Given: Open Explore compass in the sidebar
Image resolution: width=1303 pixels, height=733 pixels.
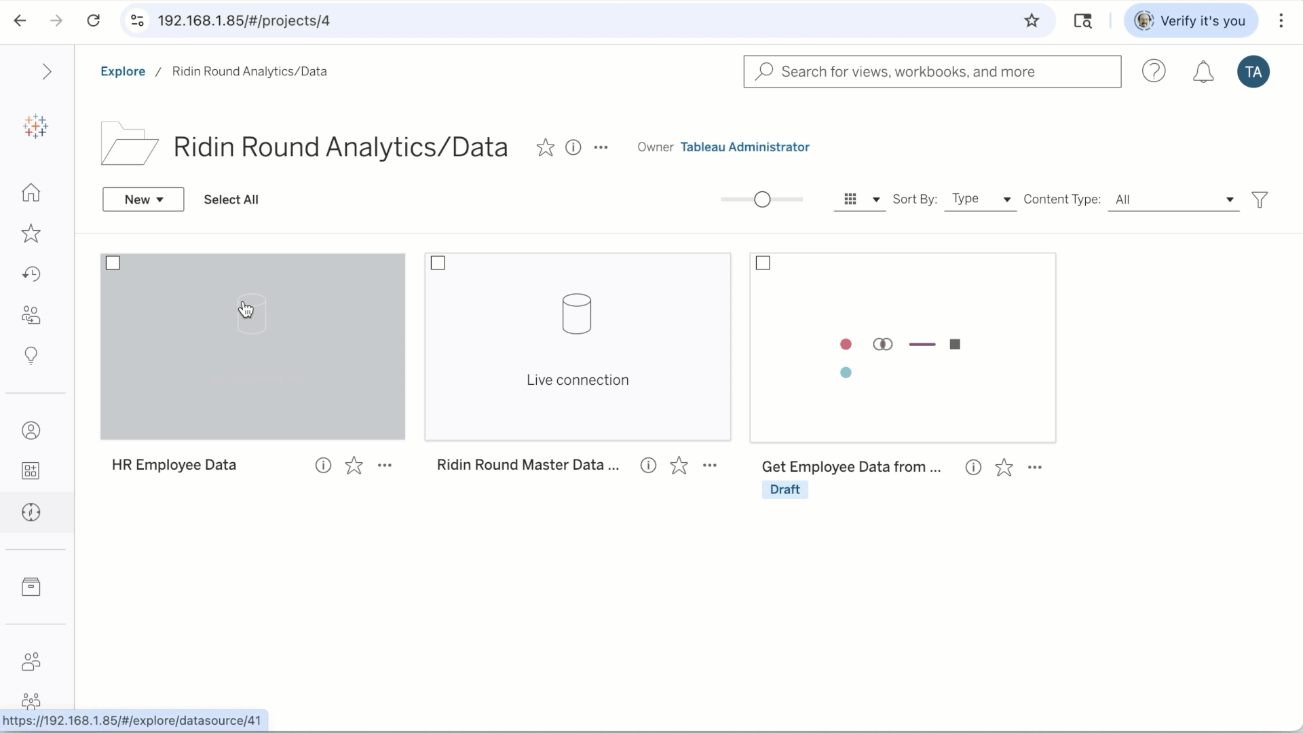Looking at the screenshot, I should click(31, 512).
